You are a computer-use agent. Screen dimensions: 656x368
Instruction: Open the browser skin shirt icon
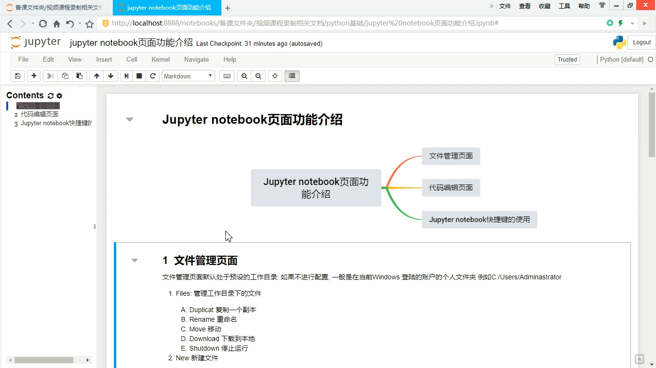pos(602,5)
